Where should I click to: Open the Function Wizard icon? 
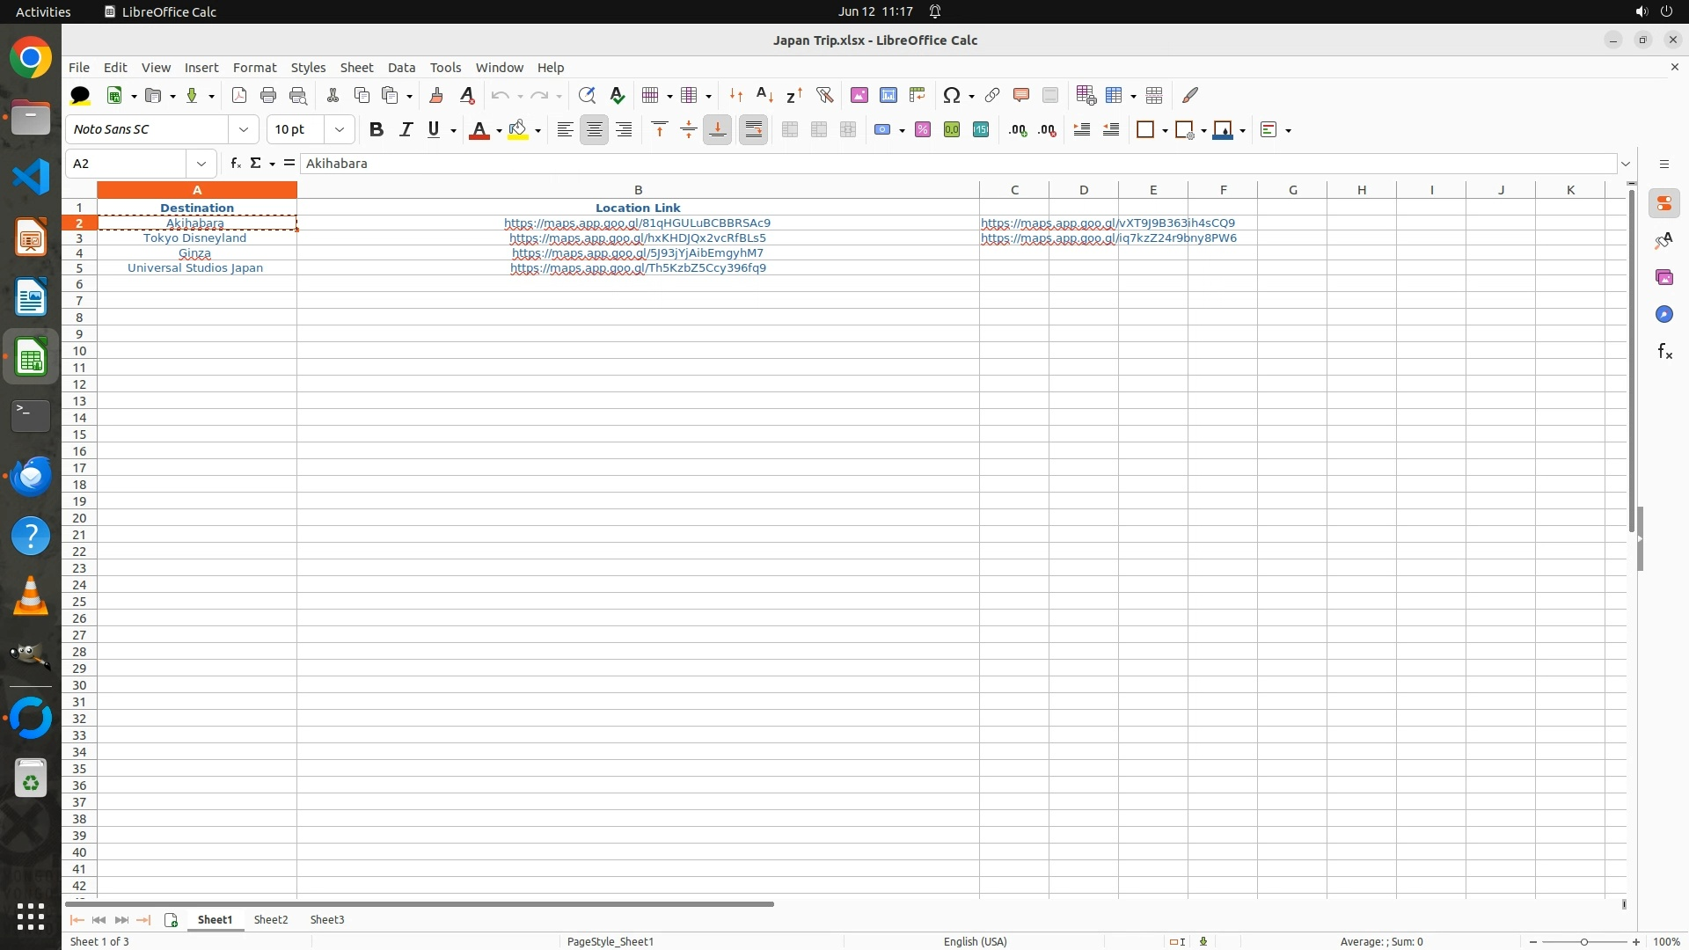tap(235, 164)
